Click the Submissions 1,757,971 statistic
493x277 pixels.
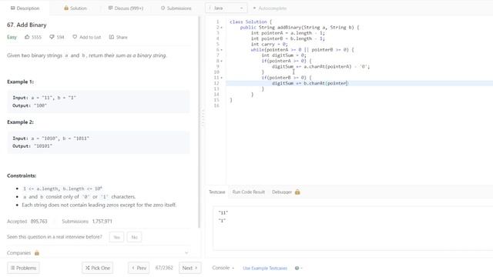pyautogui.click(x=87, y=222)
